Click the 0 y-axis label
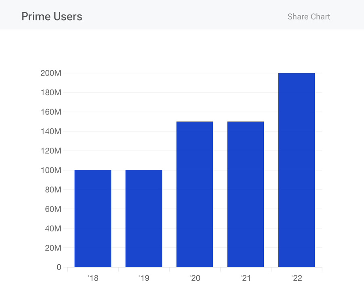The width and height of the screenshot is (364, 303). 59,267
